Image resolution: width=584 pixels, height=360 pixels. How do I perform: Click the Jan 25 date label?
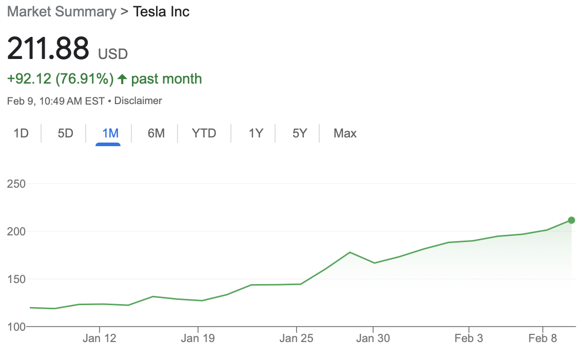296,338
